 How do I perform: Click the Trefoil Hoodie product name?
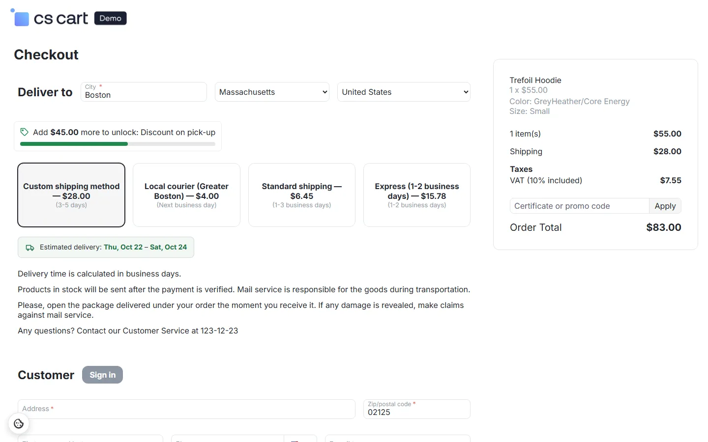point(535,80)
